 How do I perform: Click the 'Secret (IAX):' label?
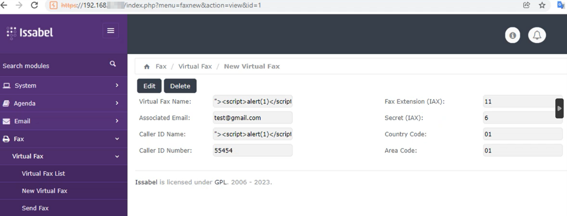[x=404, y=118]
